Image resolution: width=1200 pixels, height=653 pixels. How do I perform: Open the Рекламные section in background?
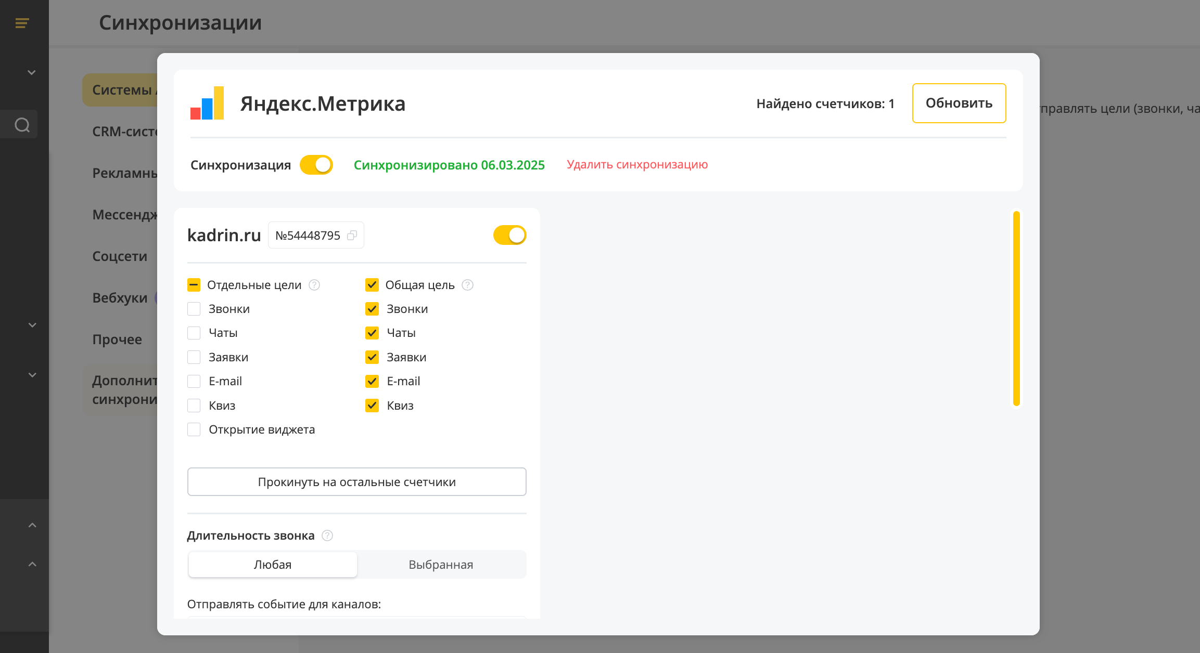click(x=124, y=173)
